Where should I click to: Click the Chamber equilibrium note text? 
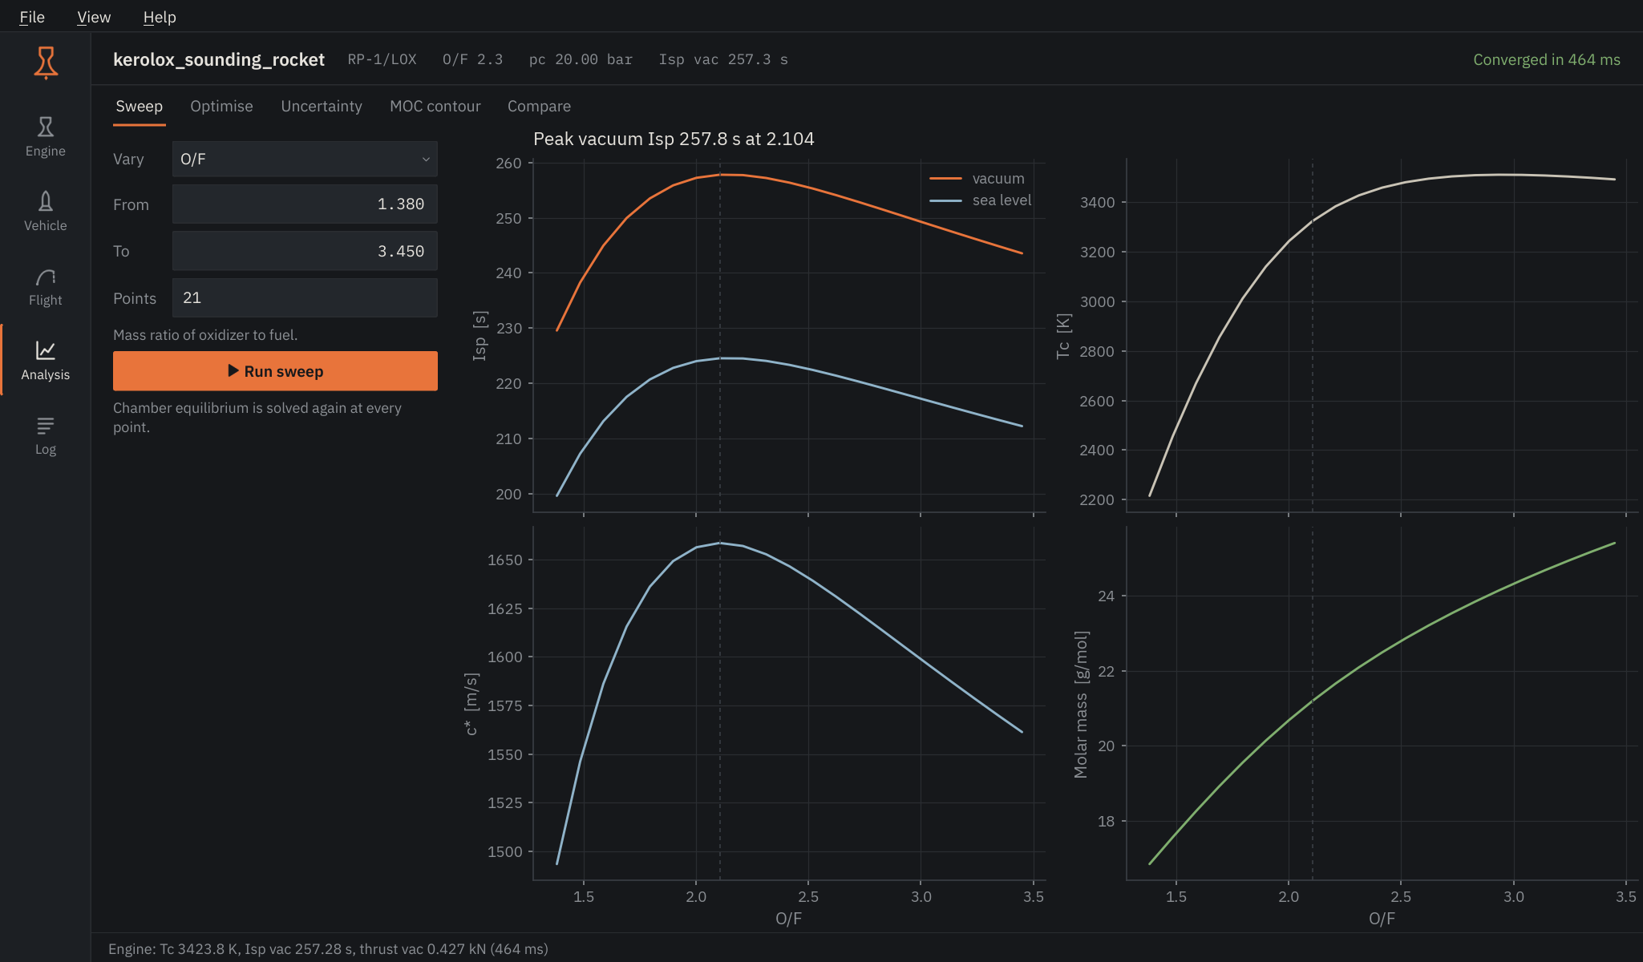coord(257,417)
